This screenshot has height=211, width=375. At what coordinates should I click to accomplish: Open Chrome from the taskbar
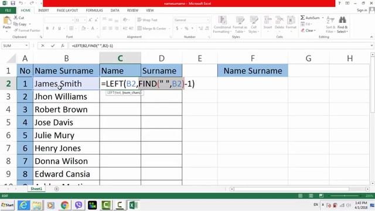pos(64,205)
